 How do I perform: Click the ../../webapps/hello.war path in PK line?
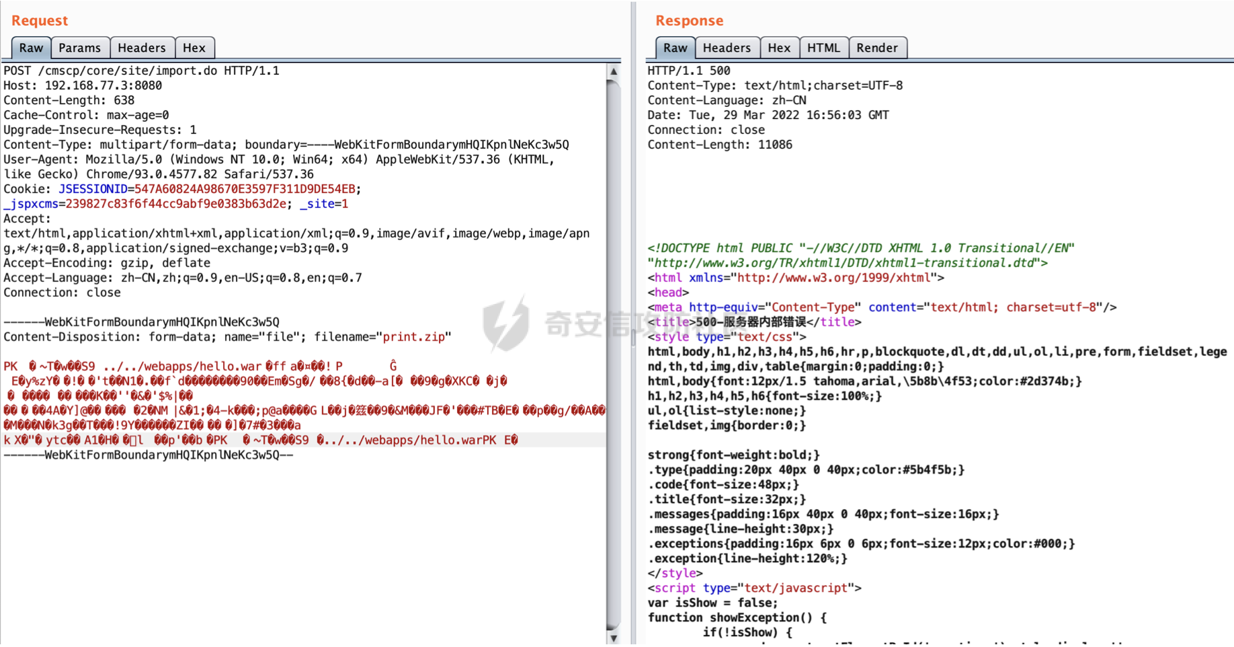183,367
